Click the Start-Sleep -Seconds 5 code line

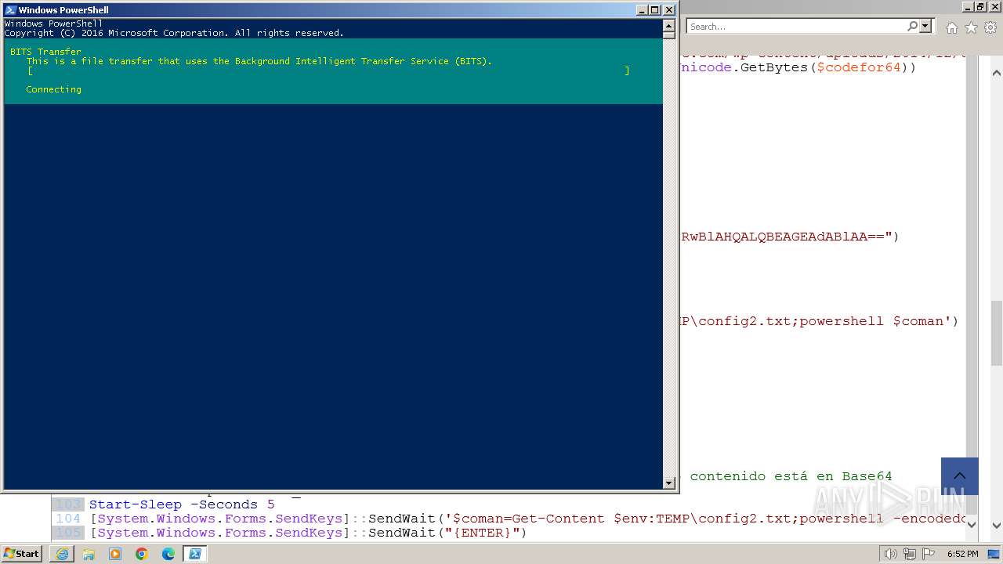tap(182, 504)
